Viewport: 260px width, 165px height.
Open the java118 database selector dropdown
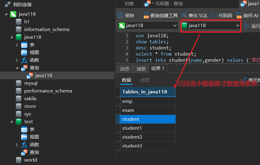tap(210, 26)
